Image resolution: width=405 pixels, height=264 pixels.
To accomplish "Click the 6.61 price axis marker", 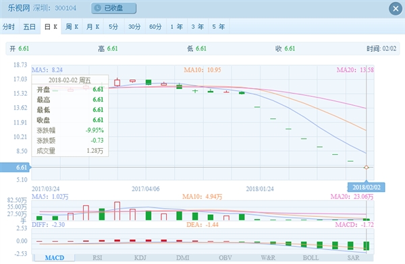I will click(x=16, y=167).
